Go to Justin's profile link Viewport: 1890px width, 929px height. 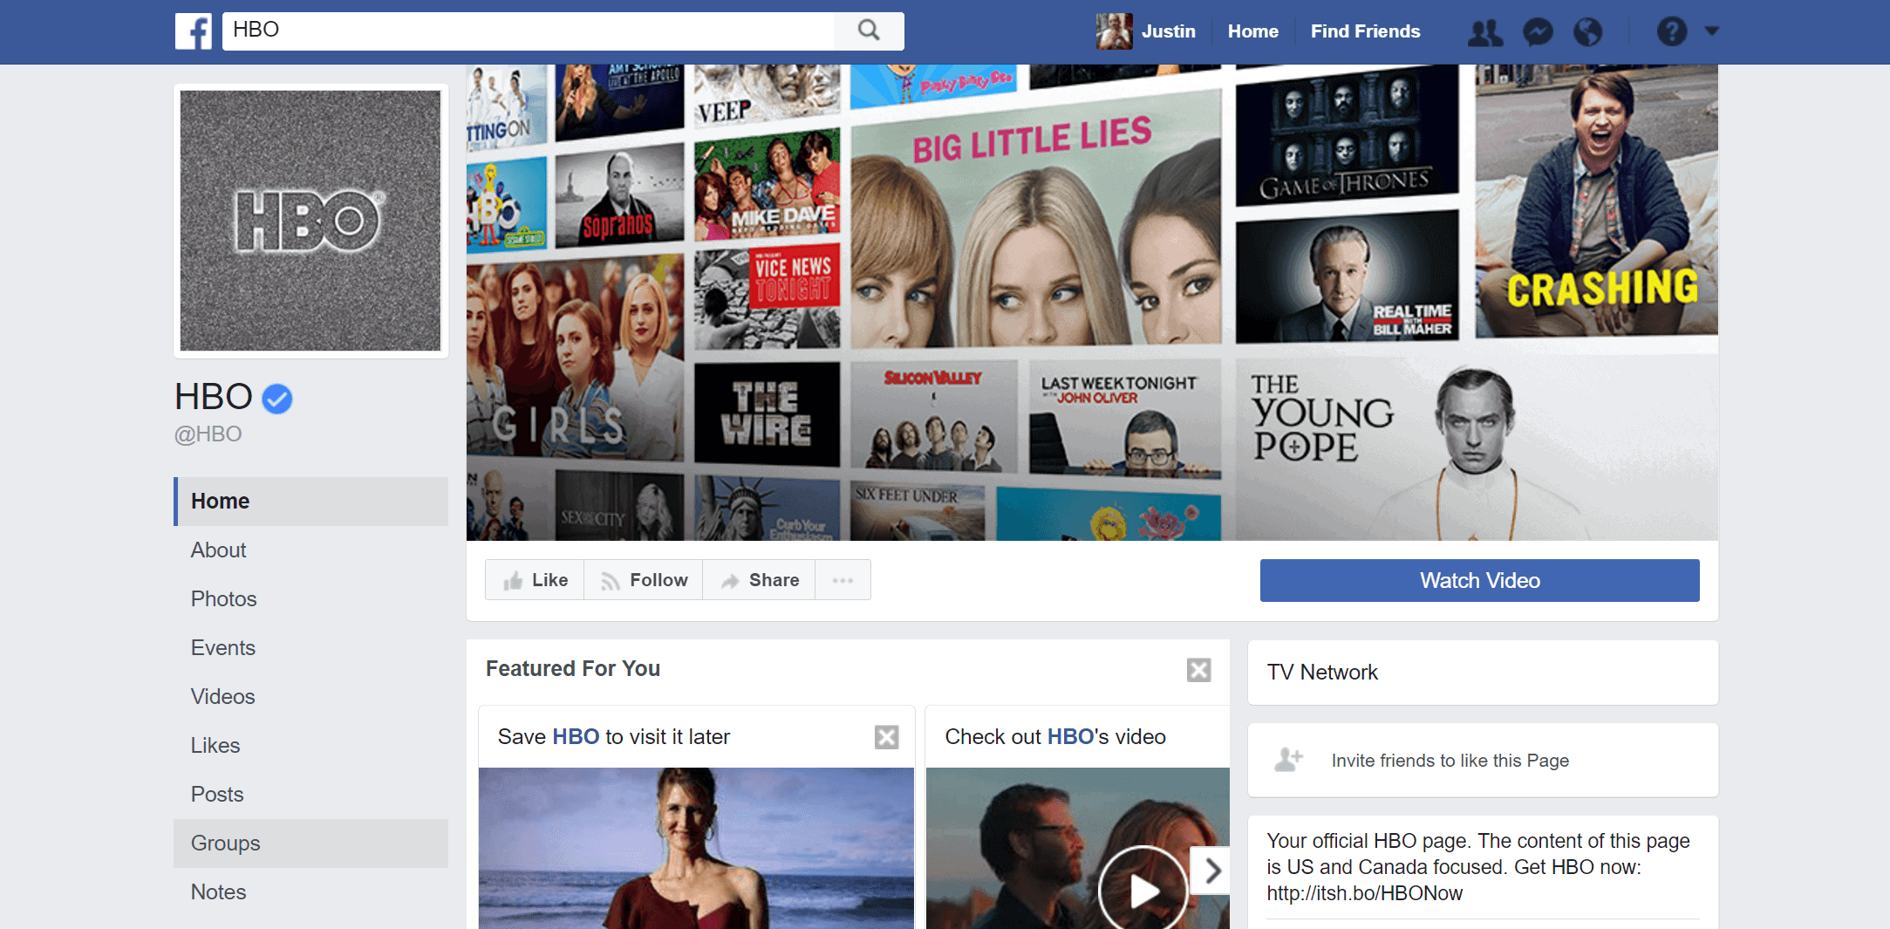1168,31
